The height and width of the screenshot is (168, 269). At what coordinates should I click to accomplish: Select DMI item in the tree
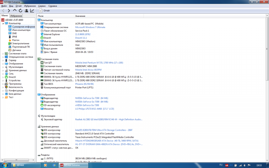coord(14,33)
